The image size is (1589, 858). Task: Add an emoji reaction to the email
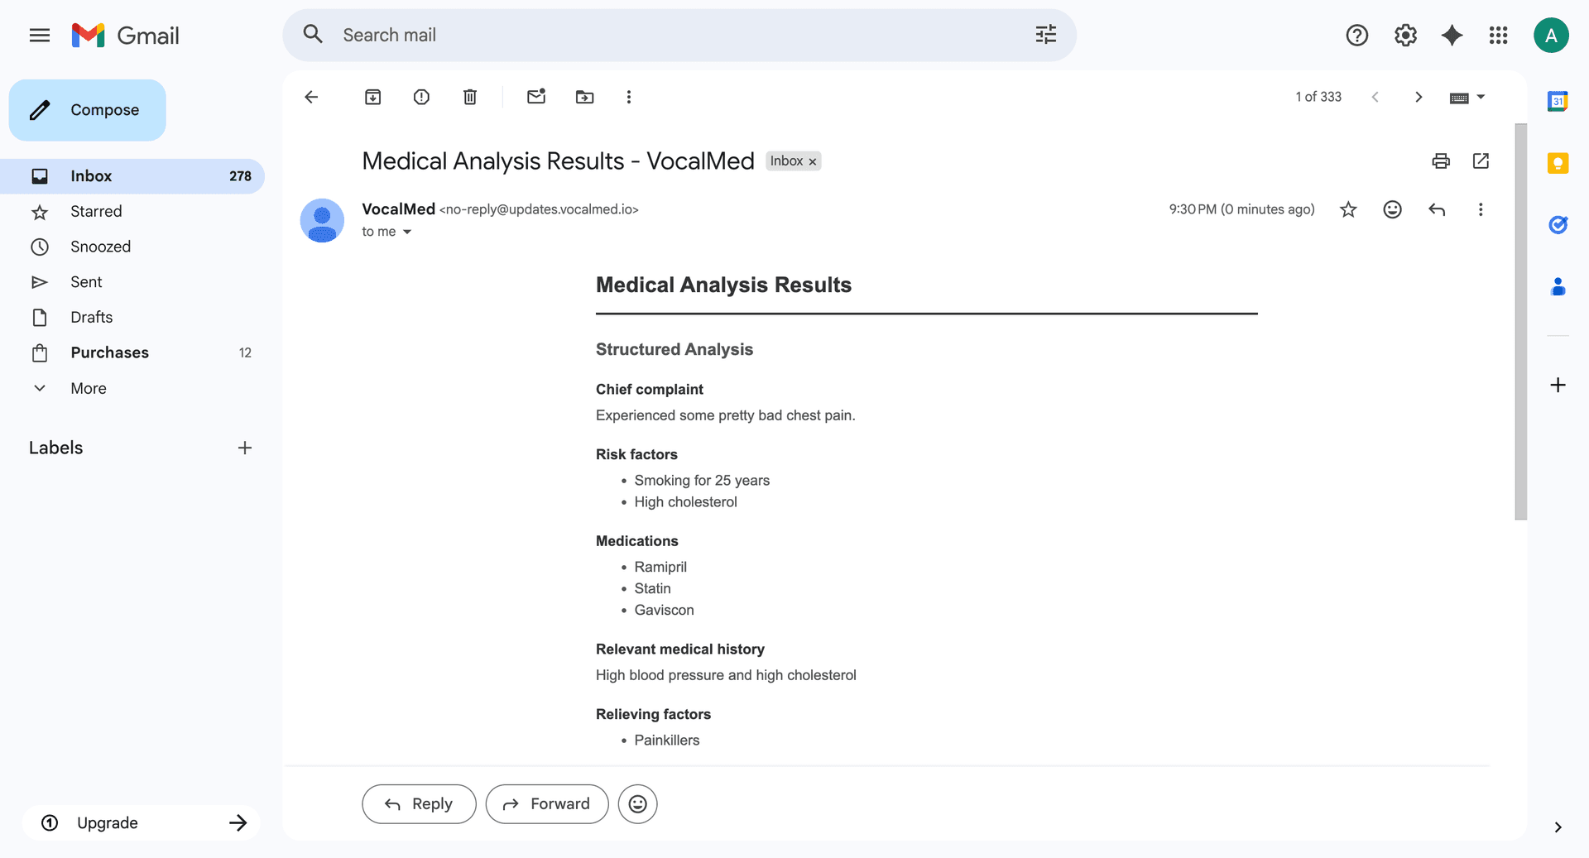click(1392, 209)
